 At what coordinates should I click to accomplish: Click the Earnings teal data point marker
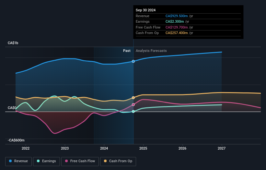(133, 111)
